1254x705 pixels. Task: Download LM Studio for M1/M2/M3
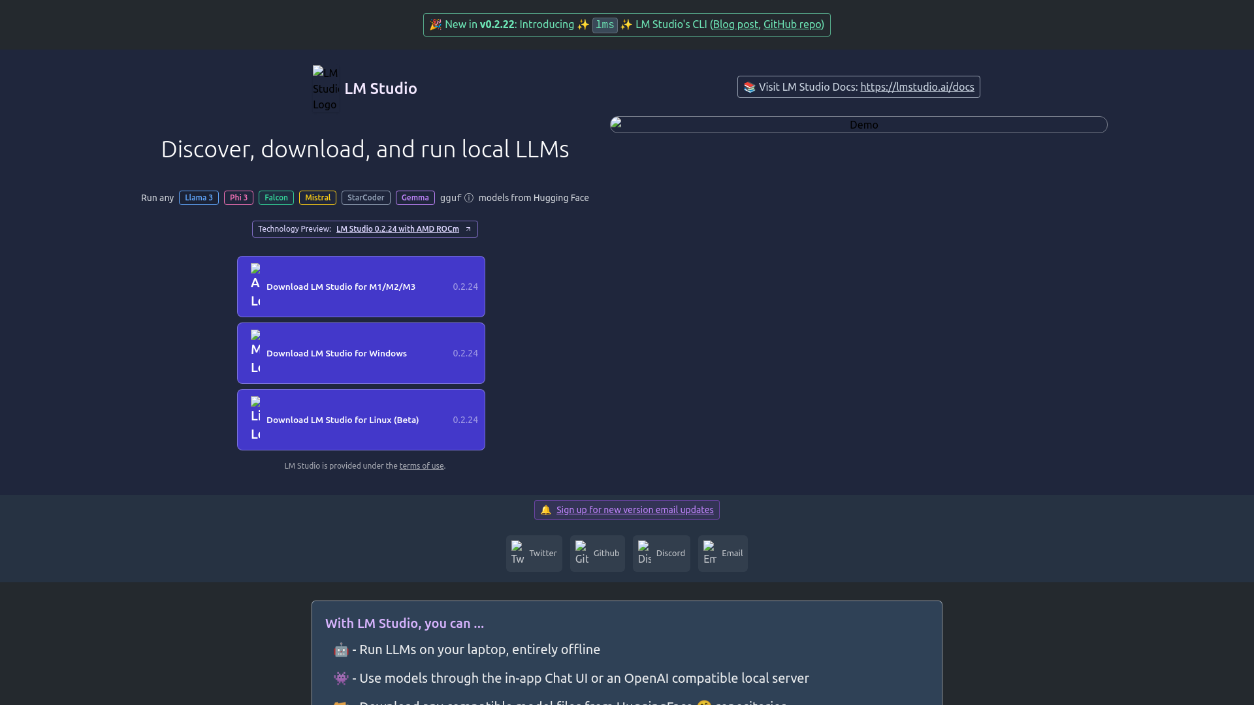361,287
